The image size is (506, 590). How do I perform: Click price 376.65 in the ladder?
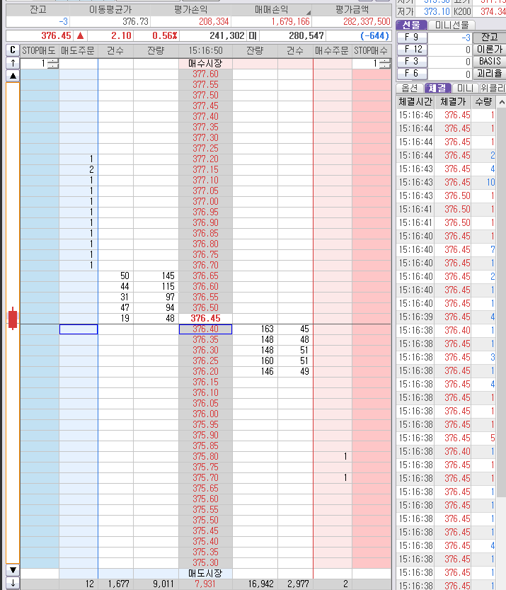(x=205, y=276)
